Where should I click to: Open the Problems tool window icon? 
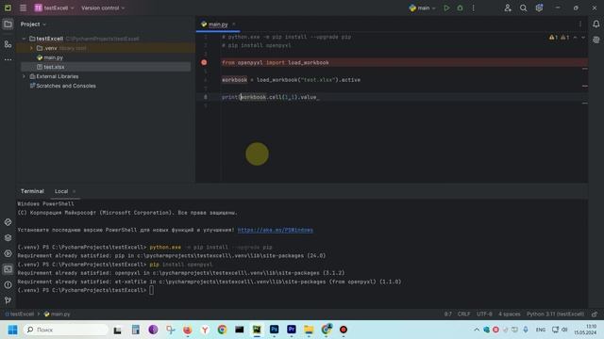click(8, 284)
